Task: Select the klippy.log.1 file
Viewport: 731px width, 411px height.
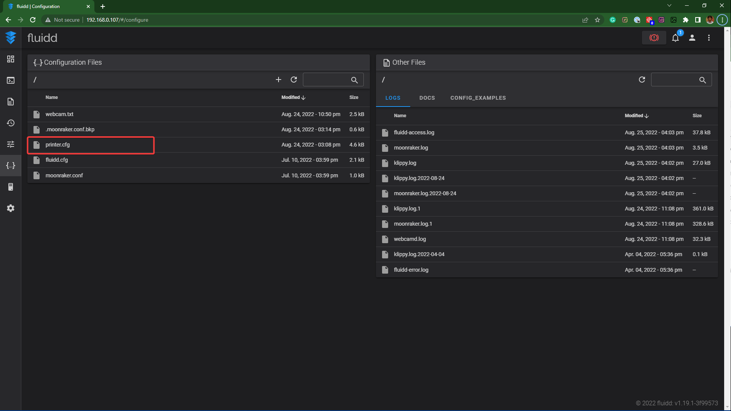Action: [x=547, y=209]
